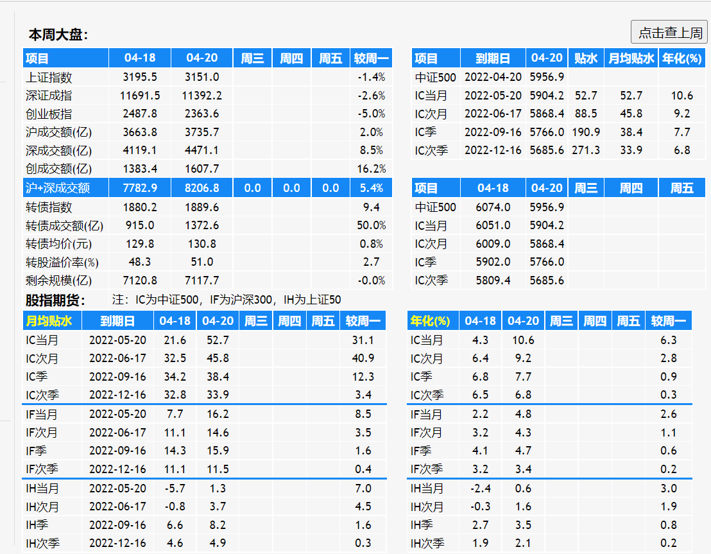The image size is (711, 554).
Task: Click the 5904.2 price for IC当月 top table
Action: [x=547, y=96]
